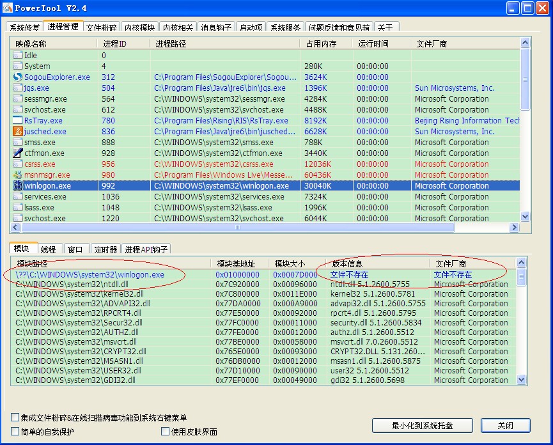The height and width of the screenshot is (445, 553).
Task: Enable 集成文件粉碎&在线扫描病毒功能 context menu checkbox
Action: tap(15, 418)
